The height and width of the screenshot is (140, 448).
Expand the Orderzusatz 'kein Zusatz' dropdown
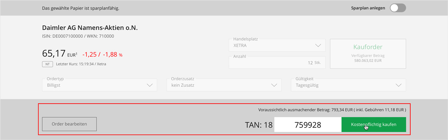click(x=224, y=85)
